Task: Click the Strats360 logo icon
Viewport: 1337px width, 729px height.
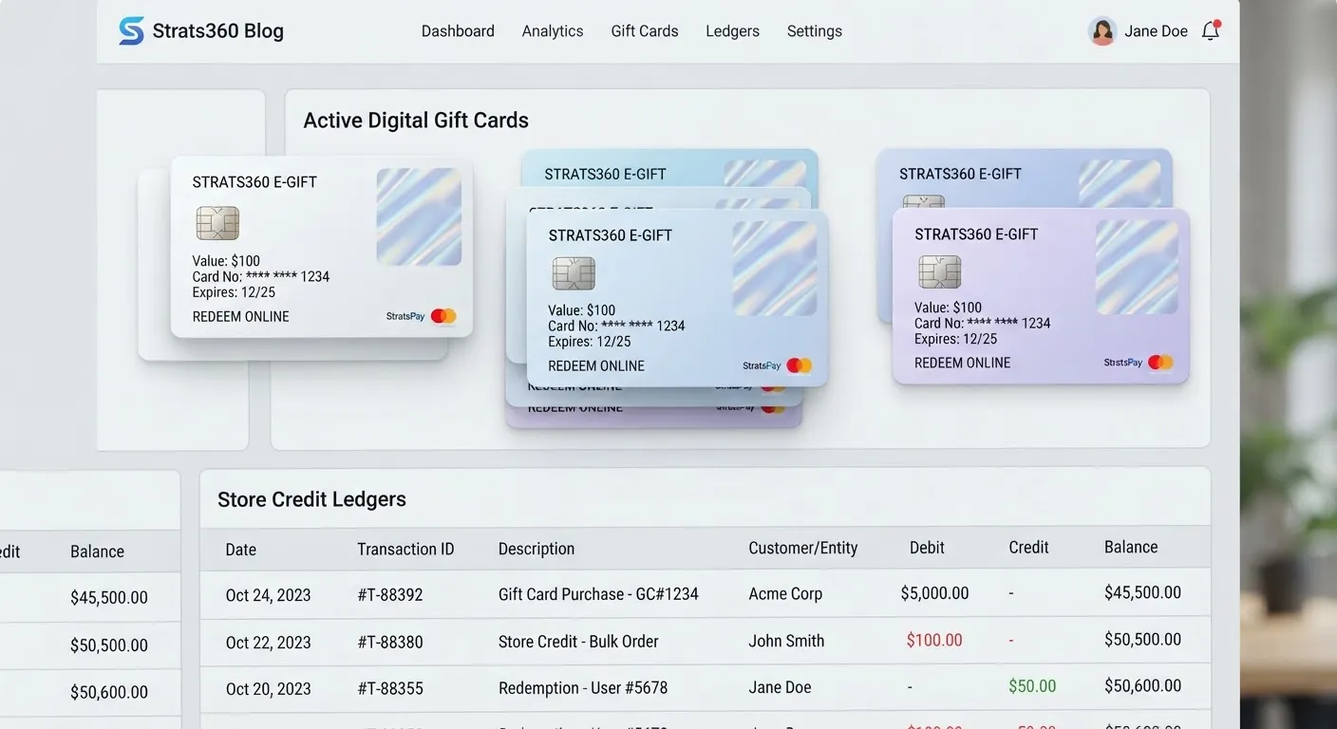Action: (x=132, y=30)
